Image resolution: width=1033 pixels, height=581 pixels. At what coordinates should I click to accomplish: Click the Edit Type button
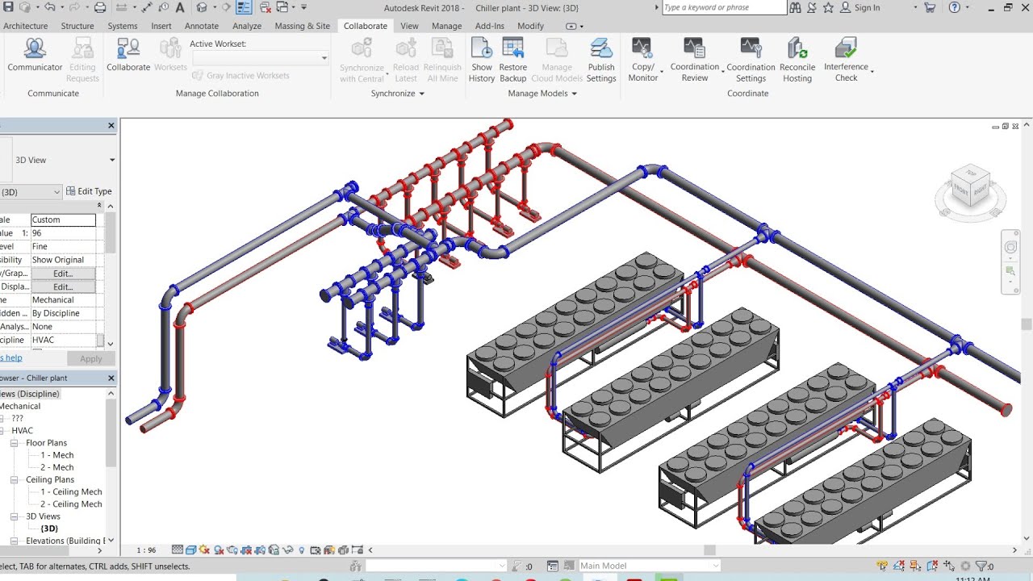[89, 191]
